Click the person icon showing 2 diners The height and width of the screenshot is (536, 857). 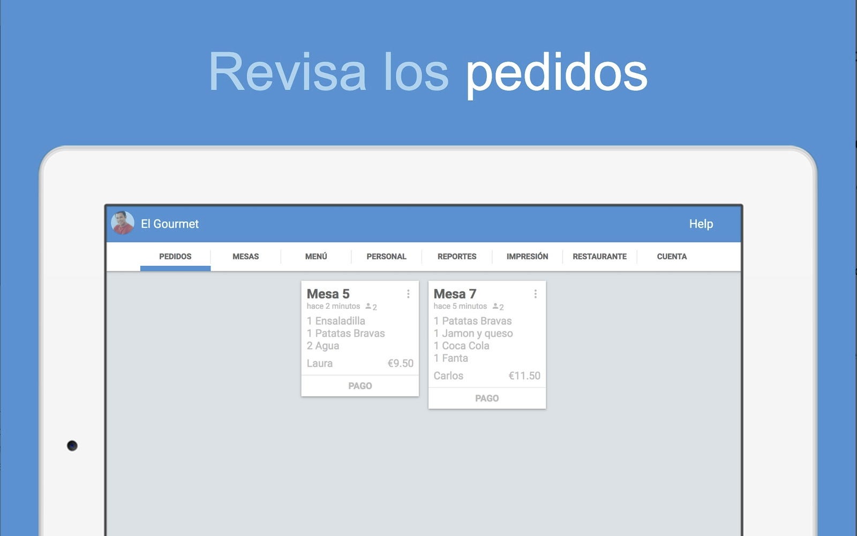point(369,306)
